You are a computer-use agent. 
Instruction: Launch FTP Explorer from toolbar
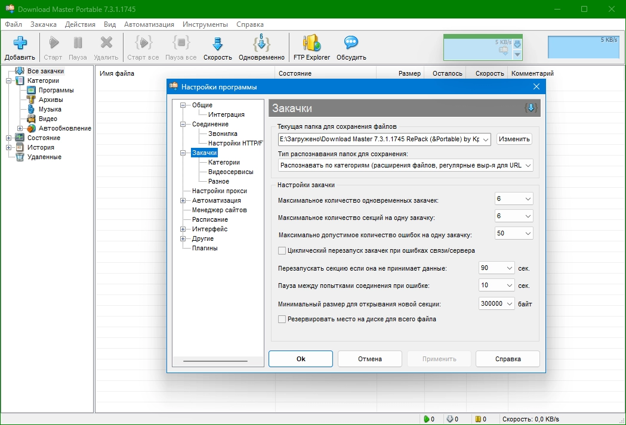click(312, 44)
